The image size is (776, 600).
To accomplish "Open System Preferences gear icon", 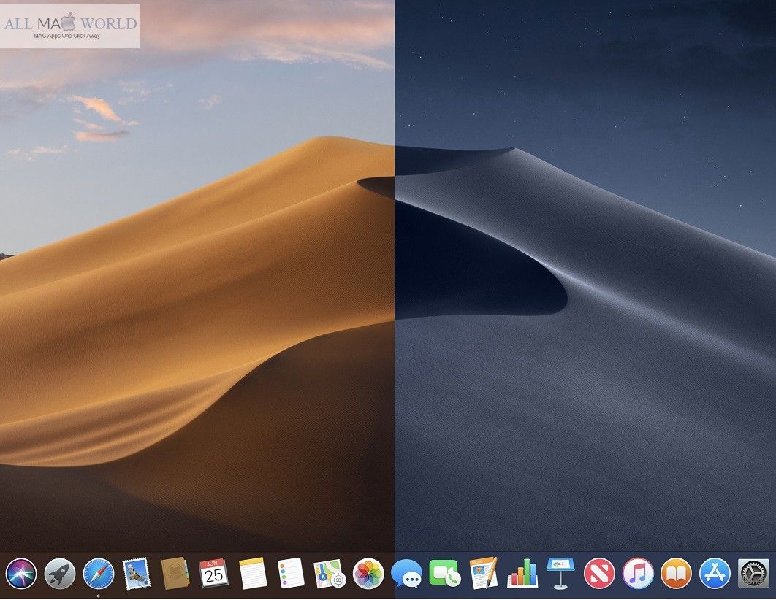I will [x=753, y=573].
